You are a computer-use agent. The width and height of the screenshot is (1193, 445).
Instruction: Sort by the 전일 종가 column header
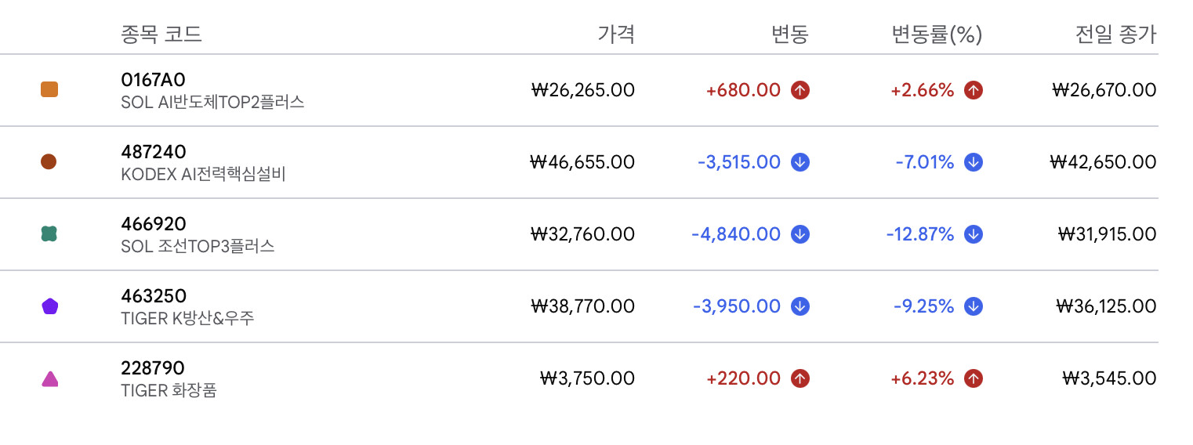pyautogui.click(x=1115, y=34)
